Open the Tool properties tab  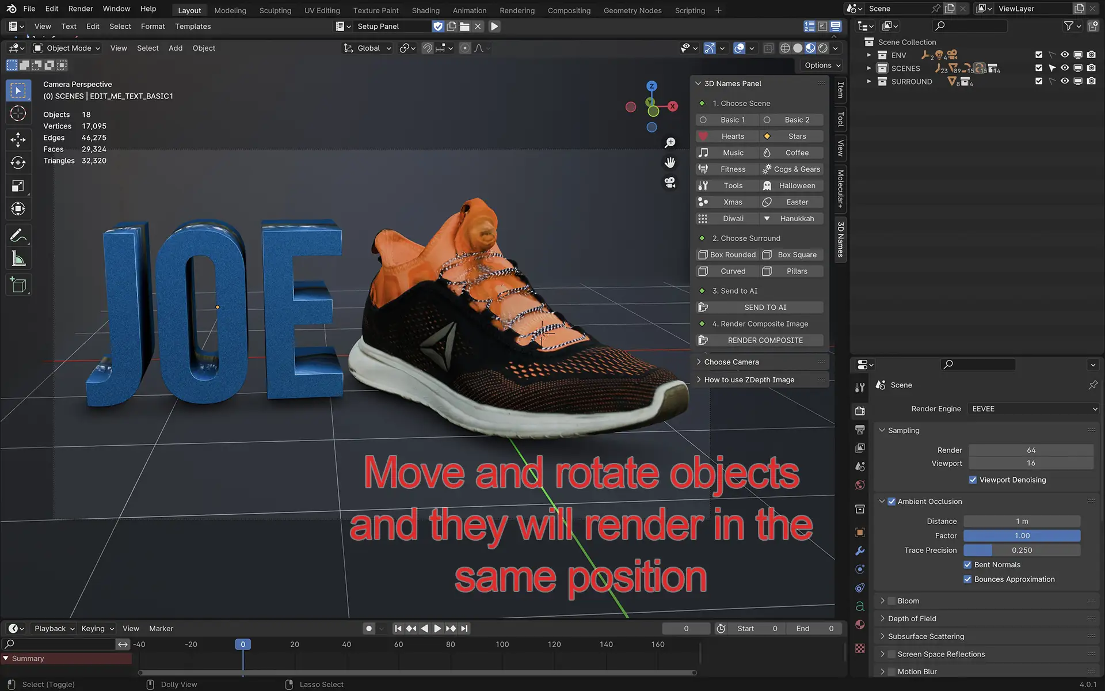(860, 388)
